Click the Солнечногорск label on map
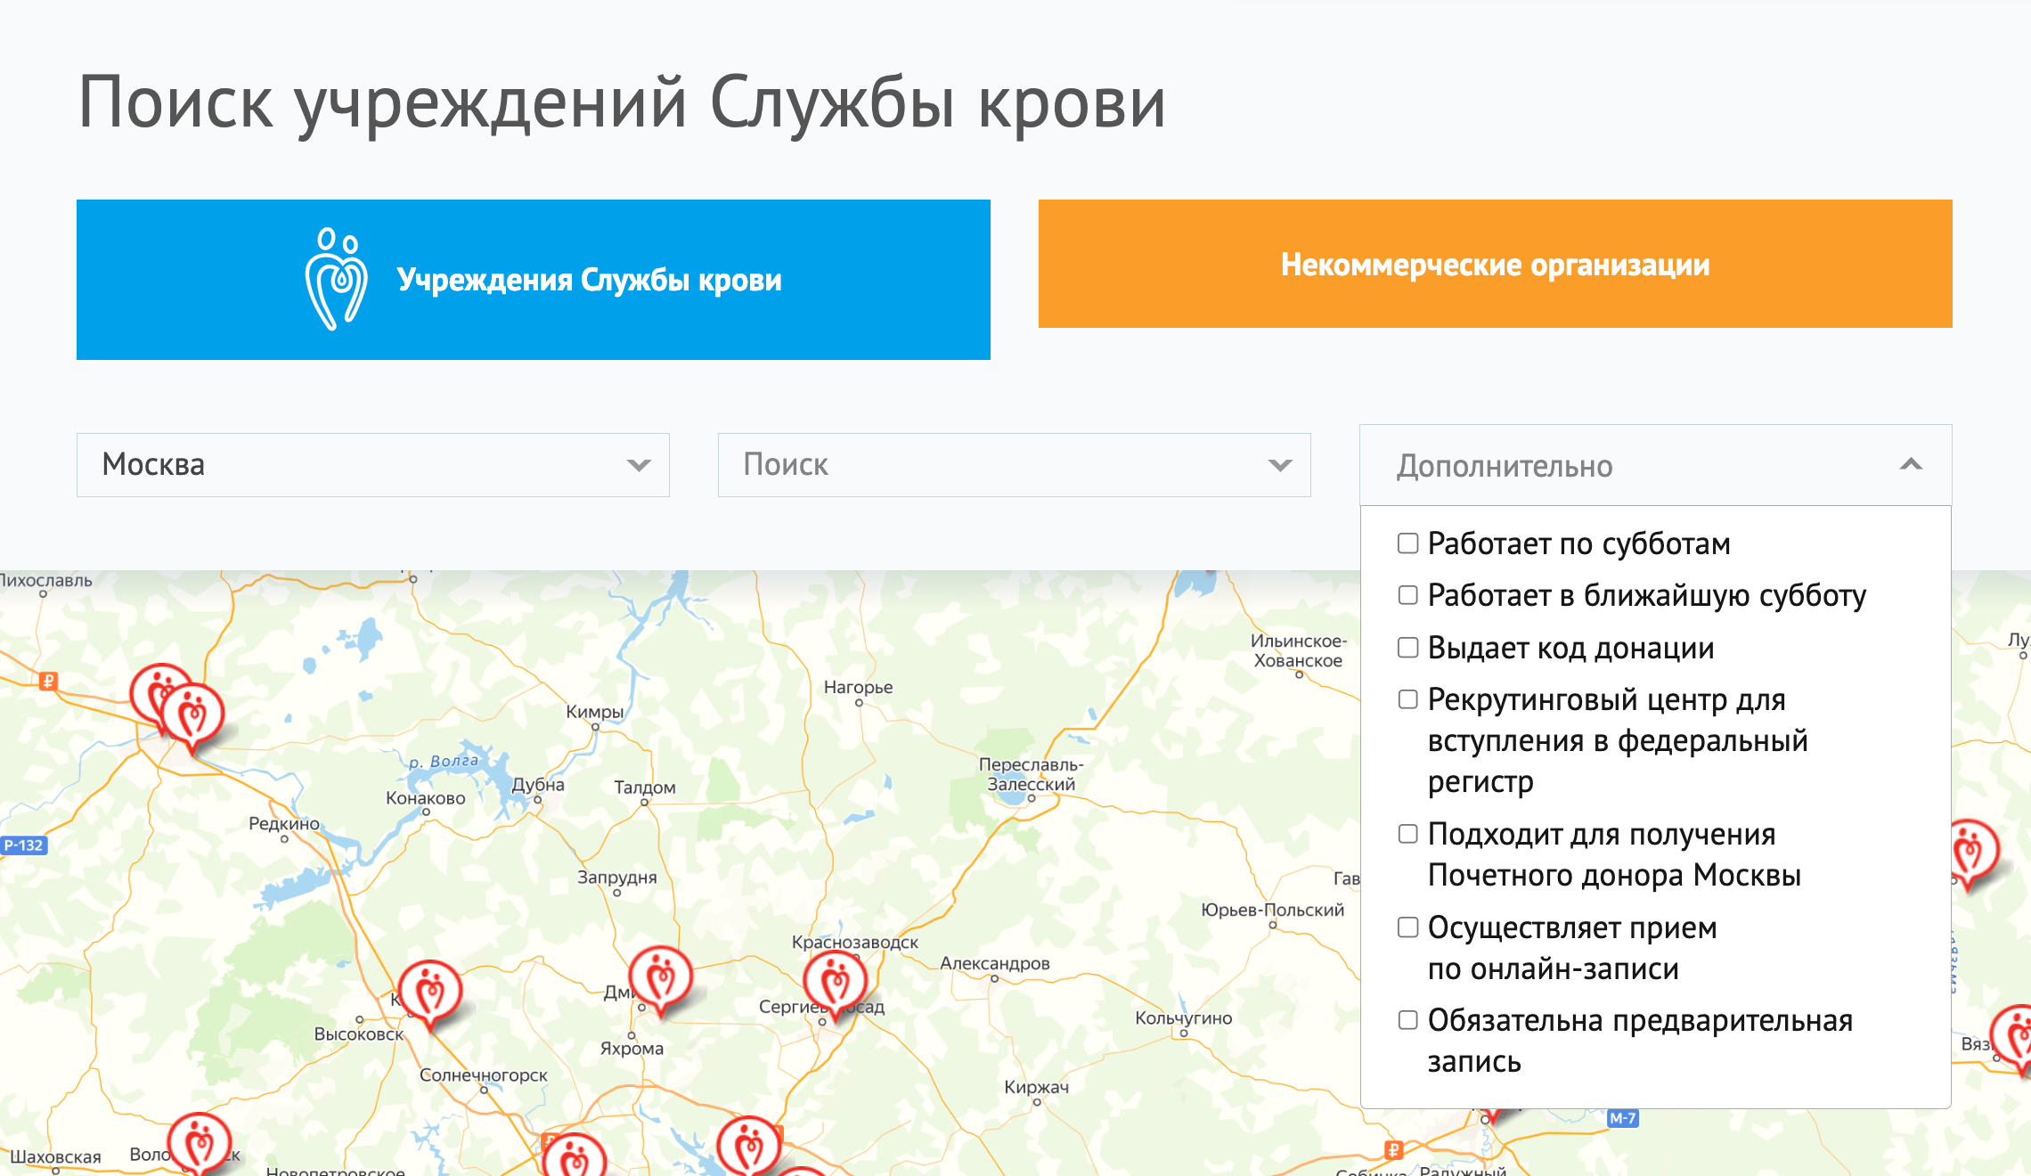This screenshot has width=2031, height=1176. pos(484,1074)
